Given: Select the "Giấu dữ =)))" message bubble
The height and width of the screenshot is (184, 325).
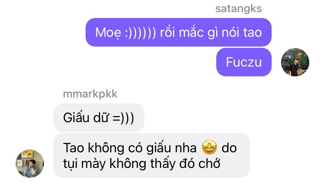Looking at the screenshot, I should (x=99, y=117).
